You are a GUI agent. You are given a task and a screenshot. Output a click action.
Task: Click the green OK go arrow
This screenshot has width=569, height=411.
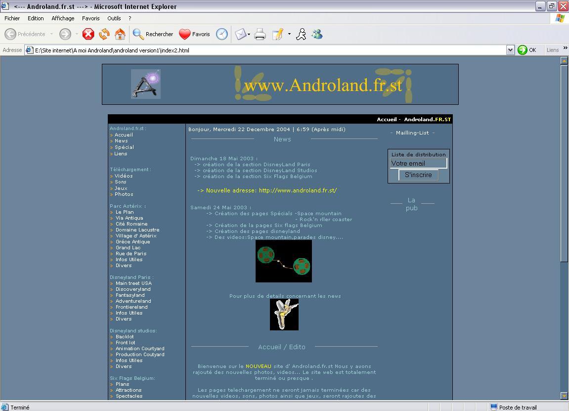click(523, 50)
